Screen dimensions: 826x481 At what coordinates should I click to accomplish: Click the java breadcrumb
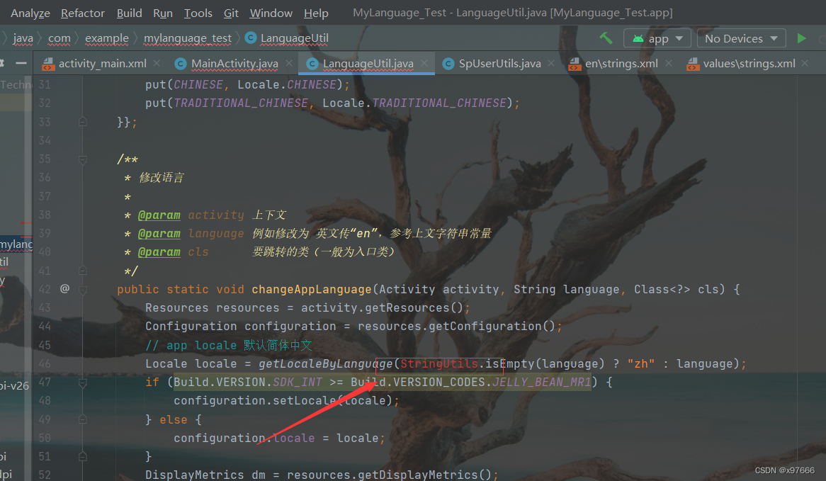point(23,38)
